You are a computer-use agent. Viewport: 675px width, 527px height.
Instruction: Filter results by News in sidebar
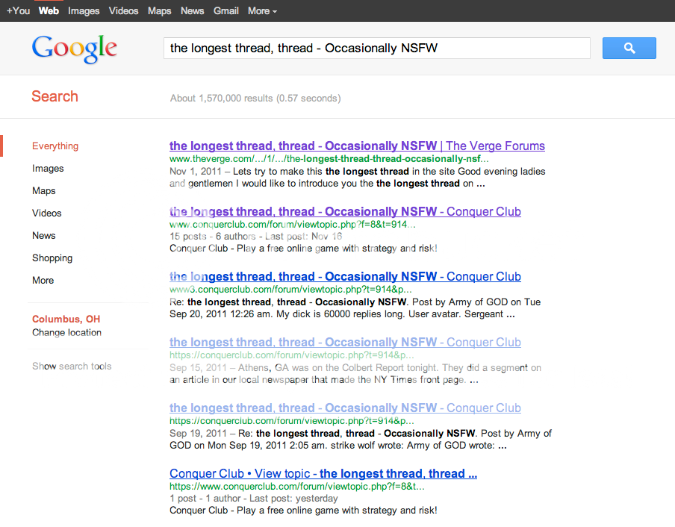pos(43,236)
